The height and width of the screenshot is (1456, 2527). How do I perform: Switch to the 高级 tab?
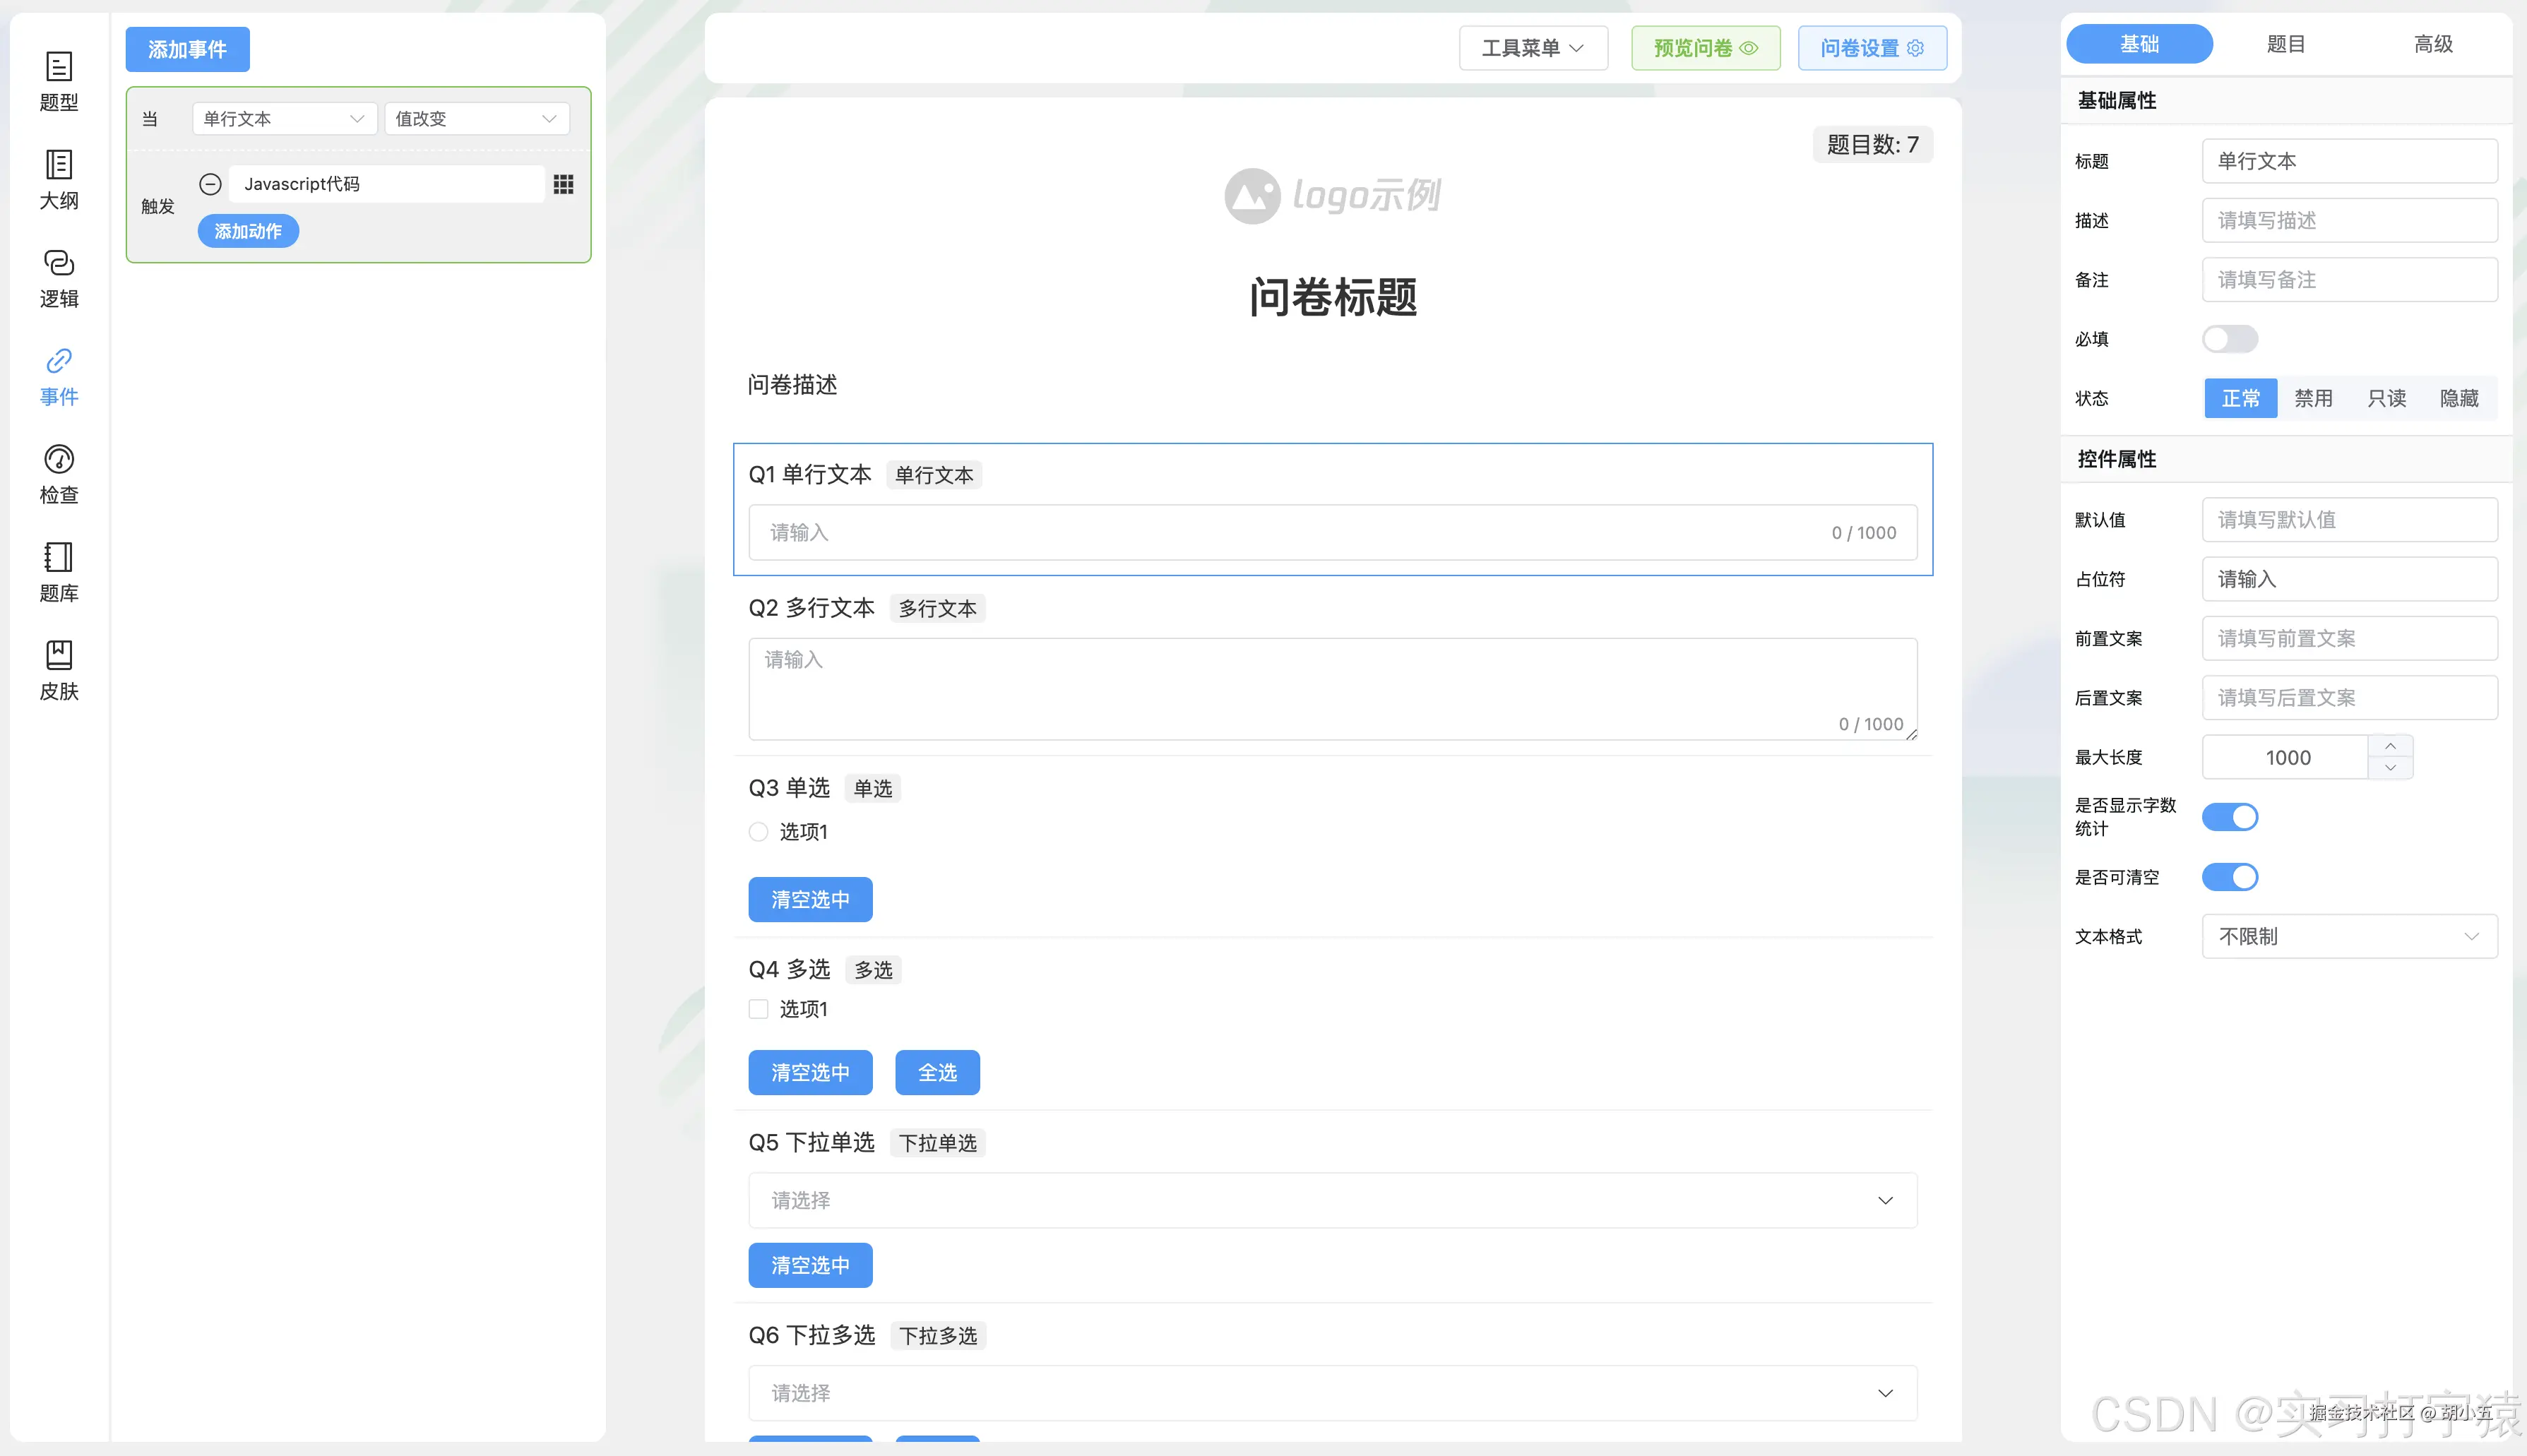[2434, 43]
